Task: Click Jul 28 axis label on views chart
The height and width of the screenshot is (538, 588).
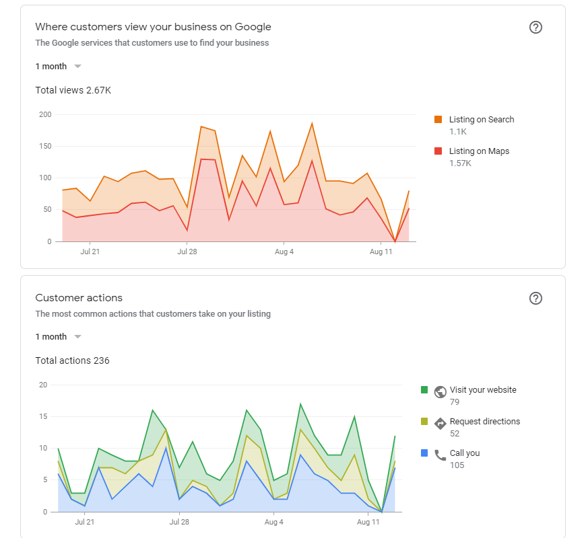Action: [x=187, y=252]
